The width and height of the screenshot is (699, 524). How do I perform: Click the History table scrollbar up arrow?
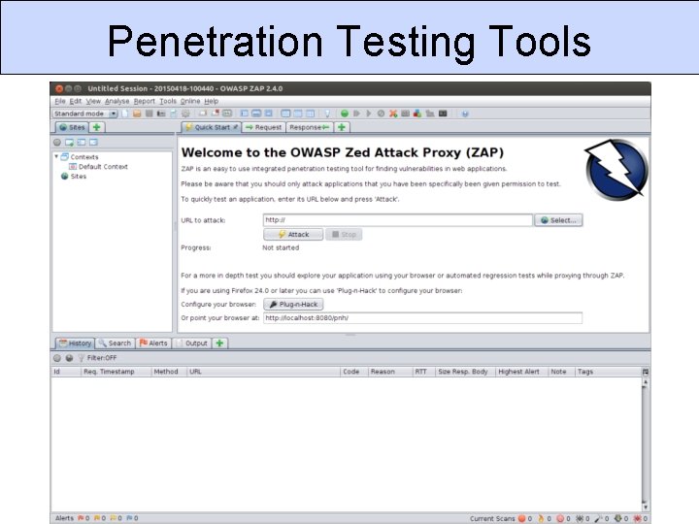tap(645, 382)
